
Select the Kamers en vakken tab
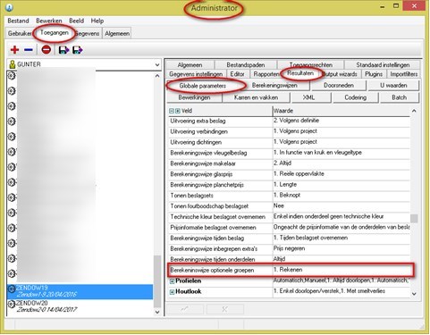click(256, 97)
